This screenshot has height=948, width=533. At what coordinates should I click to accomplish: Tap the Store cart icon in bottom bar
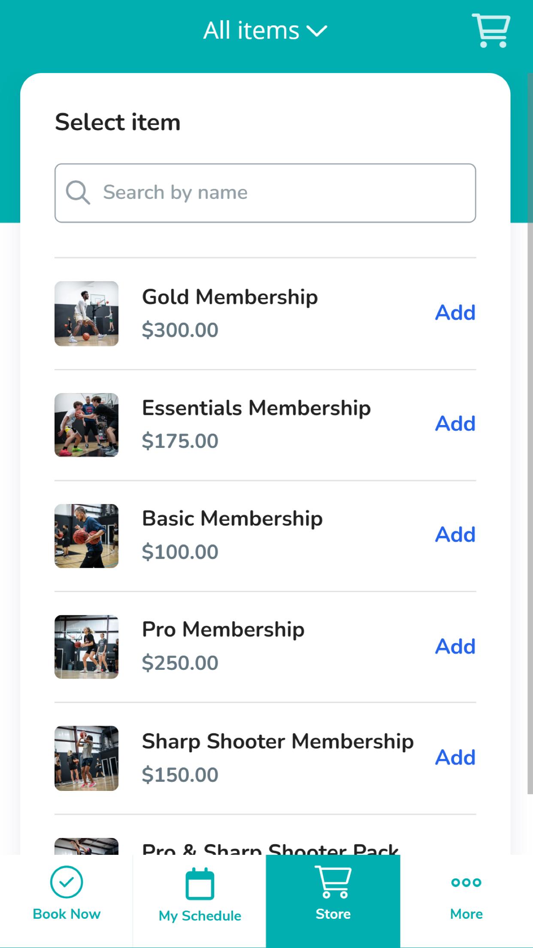(x=333, y=882)
